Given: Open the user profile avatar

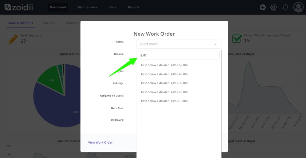Looking at the screenshot, I should pos(299,7).
